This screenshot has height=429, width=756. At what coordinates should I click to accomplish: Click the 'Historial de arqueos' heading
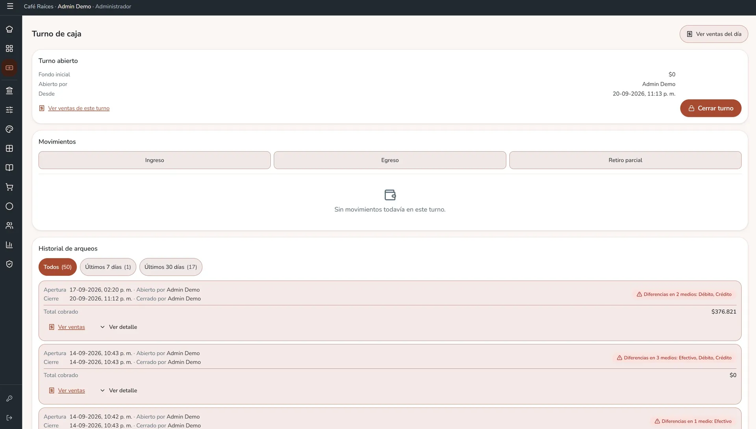coord(68,249)
